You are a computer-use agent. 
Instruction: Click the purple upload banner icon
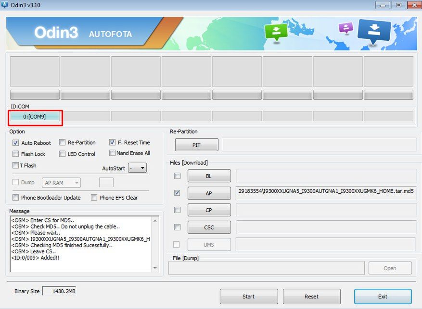coord(346,28)
